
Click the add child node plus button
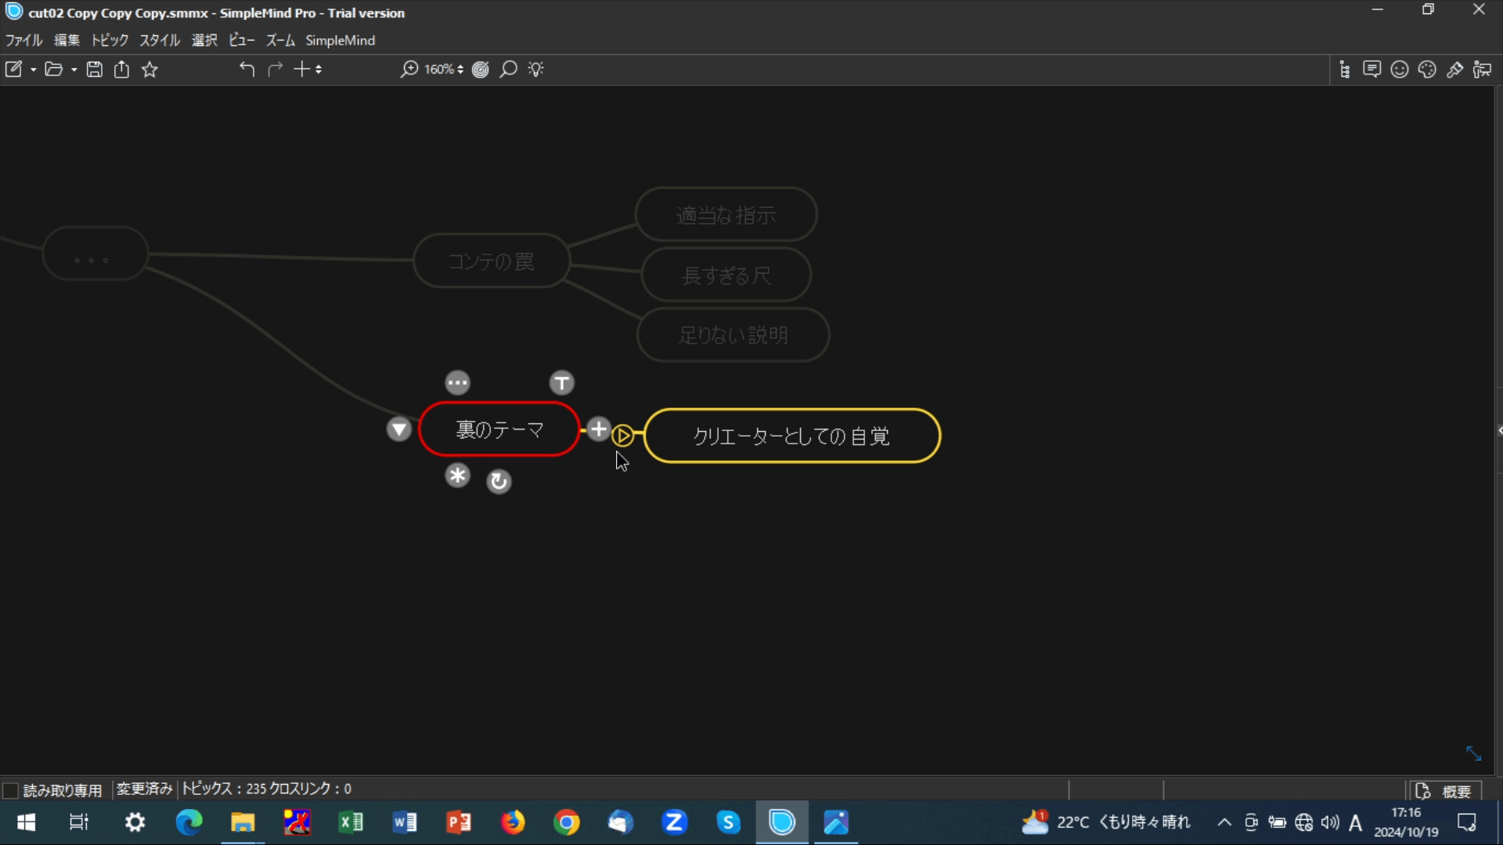[598, 430]
